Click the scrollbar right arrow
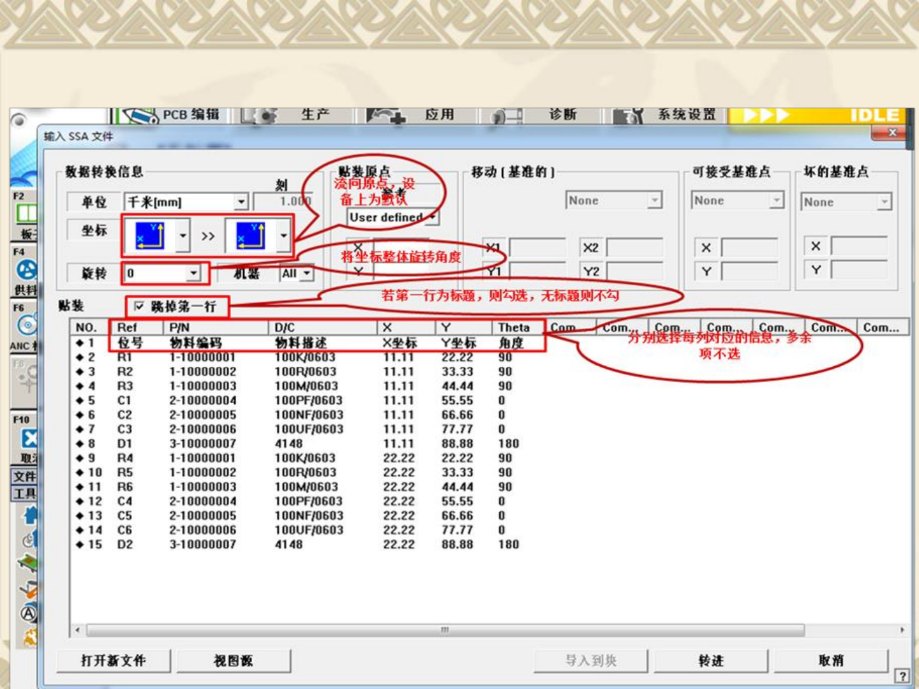 [x=902, y=630]
